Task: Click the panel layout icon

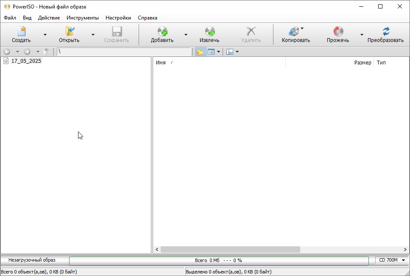Action: pyautogui.click(x=230, y=52)
